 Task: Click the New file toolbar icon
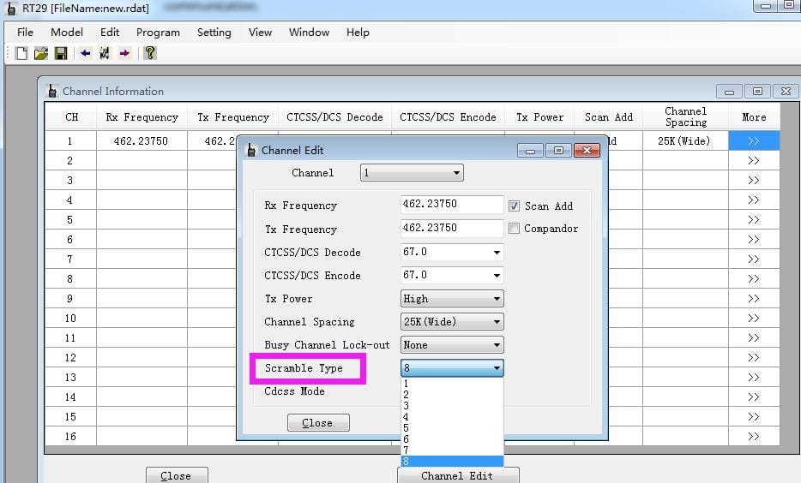pos(22,53)
